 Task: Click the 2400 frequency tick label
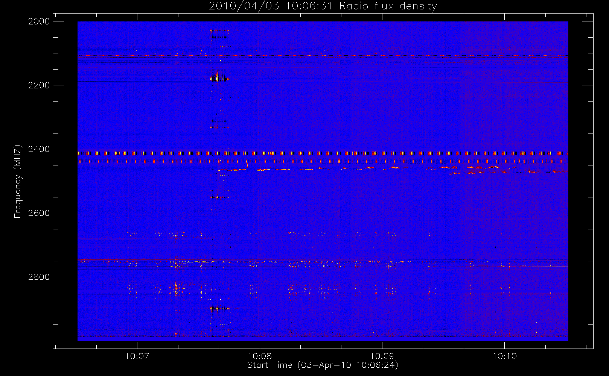39,149
